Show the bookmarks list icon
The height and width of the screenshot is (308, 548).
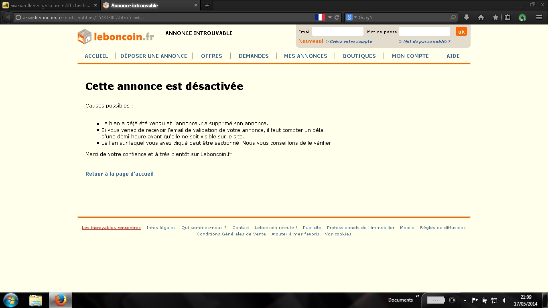(x=507, y=17)
